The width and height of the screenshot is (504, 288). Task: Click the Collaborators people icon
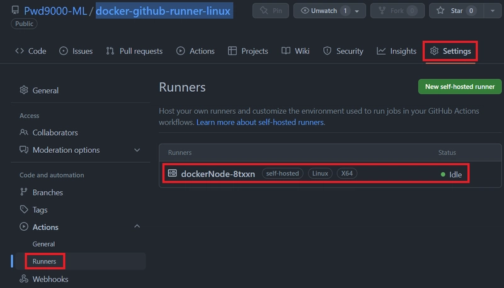click(x=24, y=133)
